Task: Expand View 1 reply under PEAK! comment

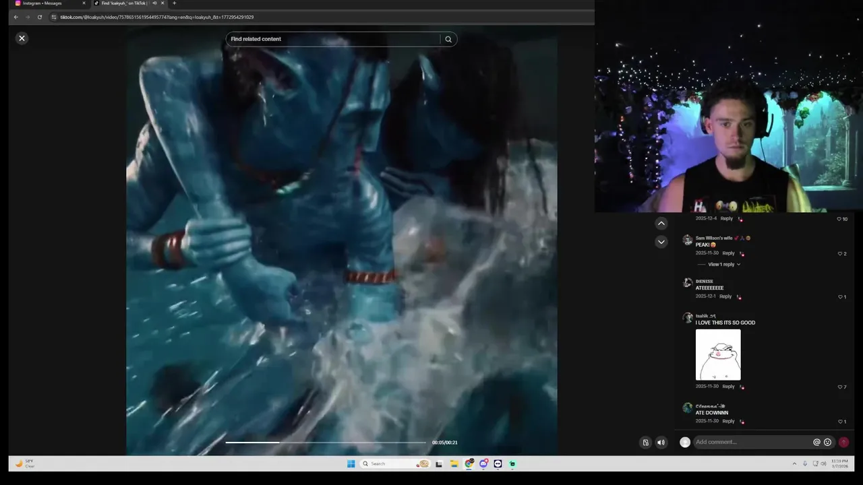Action: (724, 265)
